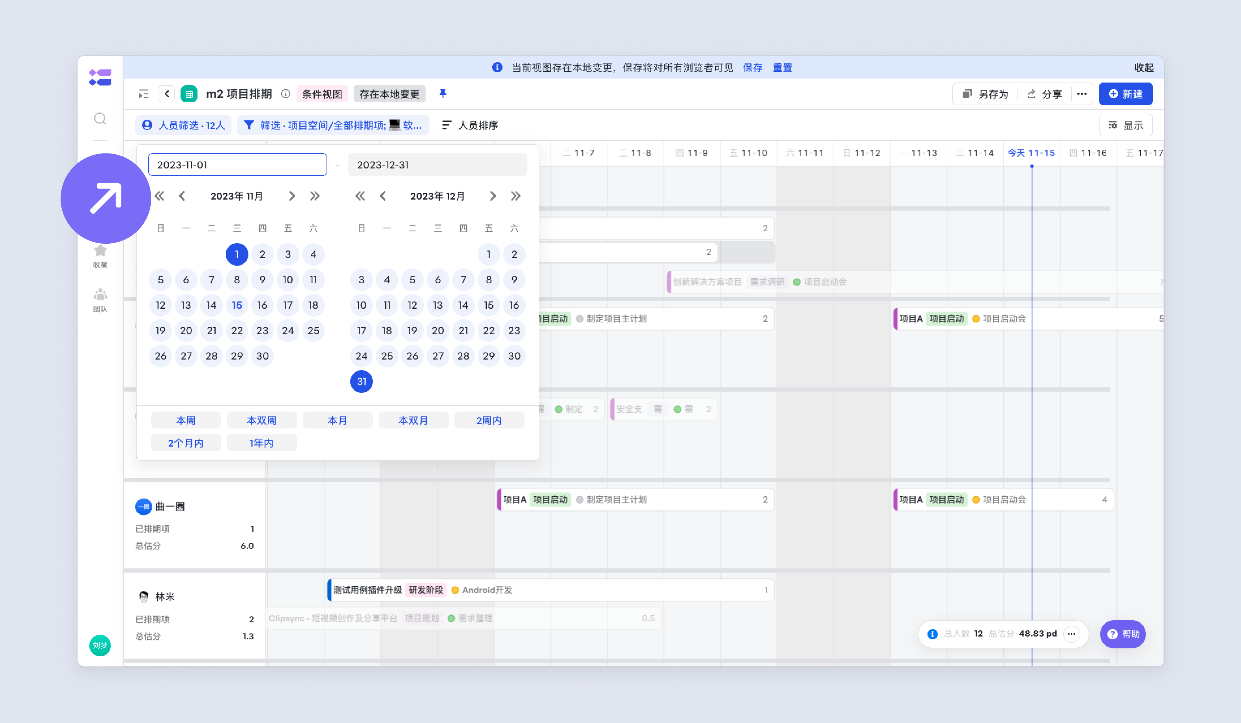Image resolution: width=1241 pixels, height=723 pixels.
Task: Select 1年内 quick range
Action: pos(261,443)
